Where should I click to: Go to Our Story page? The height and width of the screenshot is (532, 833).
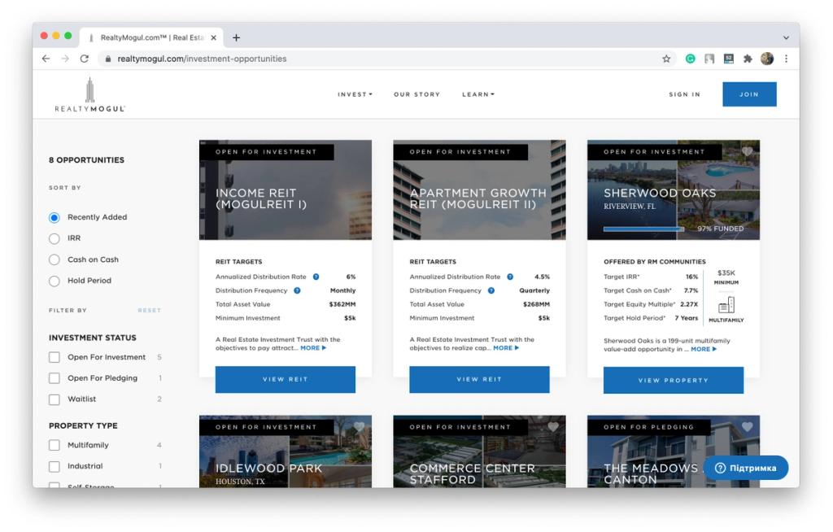(417, 94)
